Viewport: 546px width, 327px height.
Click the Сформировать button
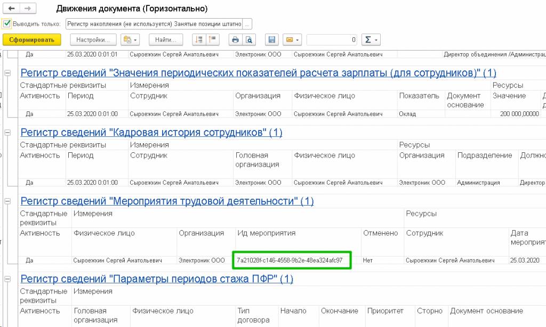tap(31, 39)
